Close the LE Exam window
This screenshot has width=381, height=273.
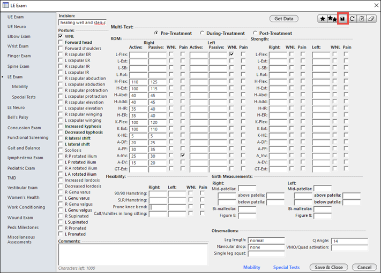coord(376,5)
